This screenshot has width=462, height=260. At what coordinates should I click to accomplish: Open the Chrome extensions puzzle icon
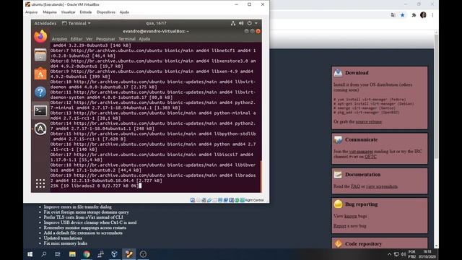pyautogui.click(x=414, y=15)
